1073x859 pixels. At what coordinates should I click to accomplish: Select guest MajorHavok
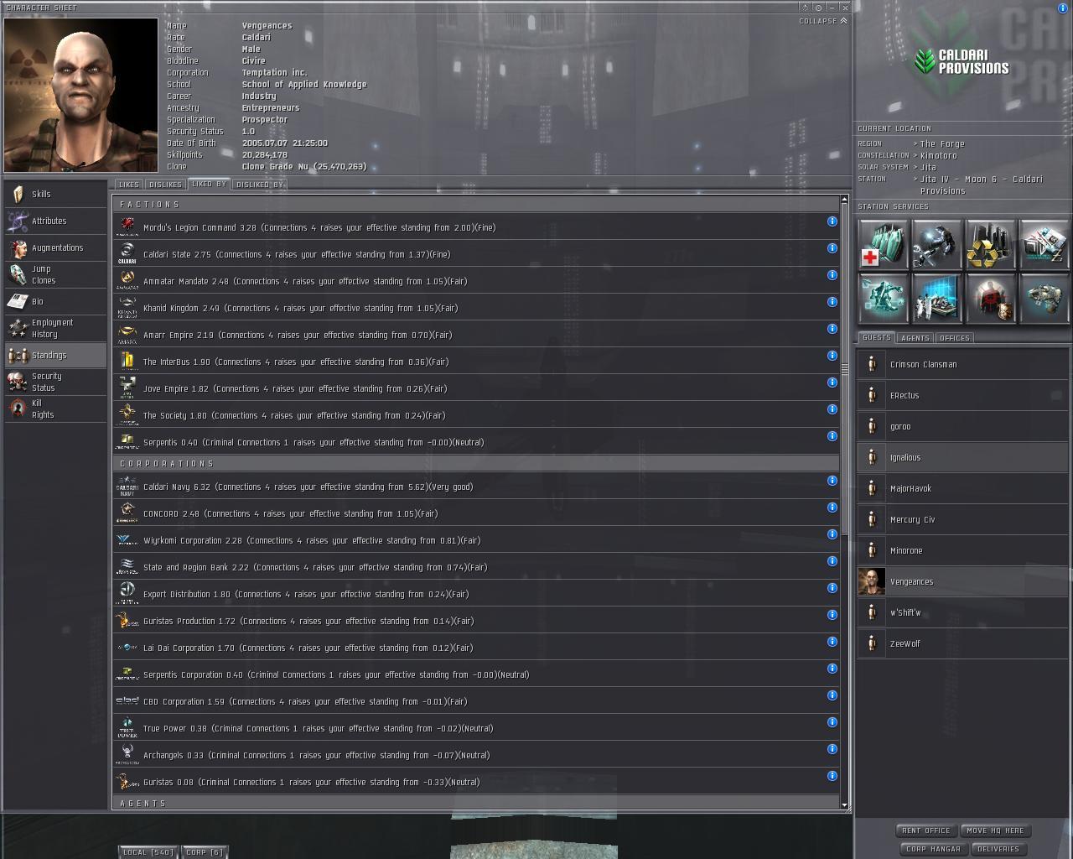[962, 488]
